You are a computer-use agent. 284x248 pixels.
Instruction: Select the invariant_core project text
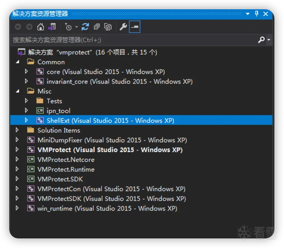pos(119,82)
